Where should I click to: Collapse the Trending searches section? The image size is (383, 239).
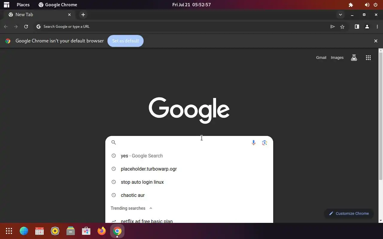(151, 208)
